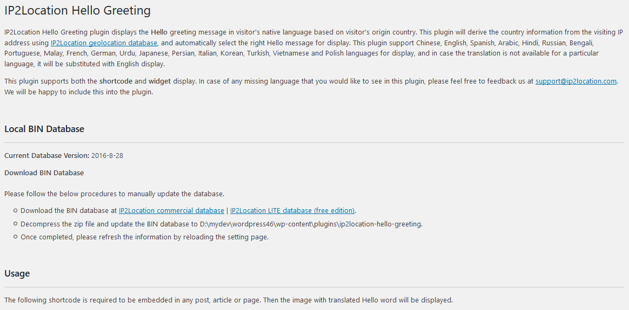The width and height of the screenshot is (629, 310).
Task: Click the Current Database Version label
Action: [46, 156]
